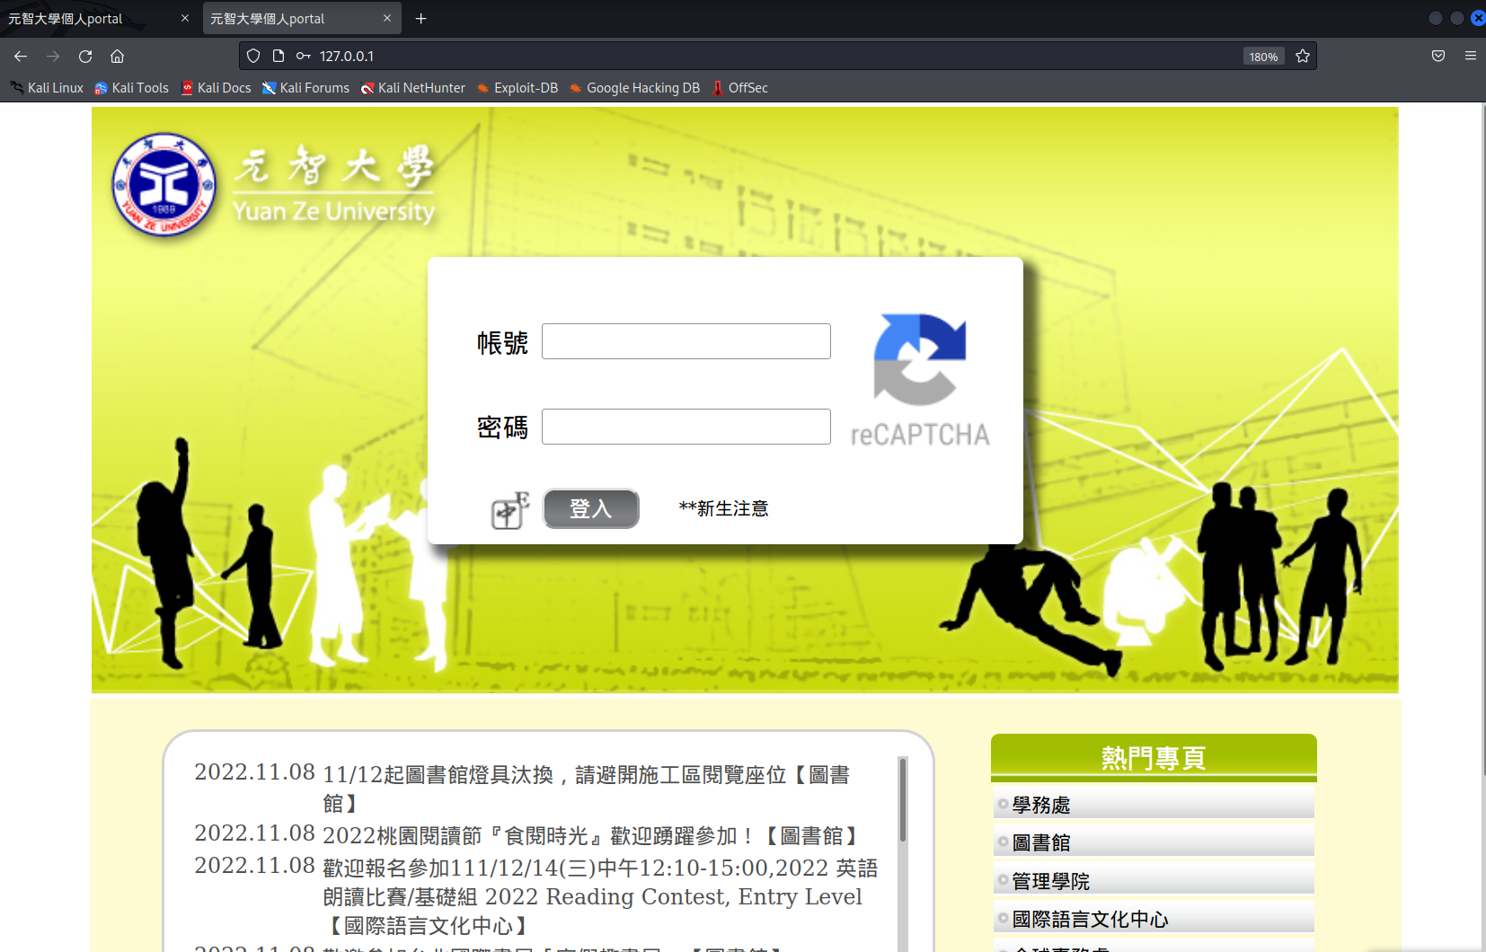Click the 登入 login button

591,508
